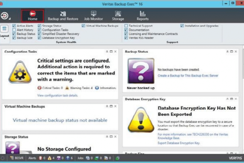Toggle Simplified Disaster Recovery checkbox
Viewport: 244px width, 163px height.
coord(40,34)
